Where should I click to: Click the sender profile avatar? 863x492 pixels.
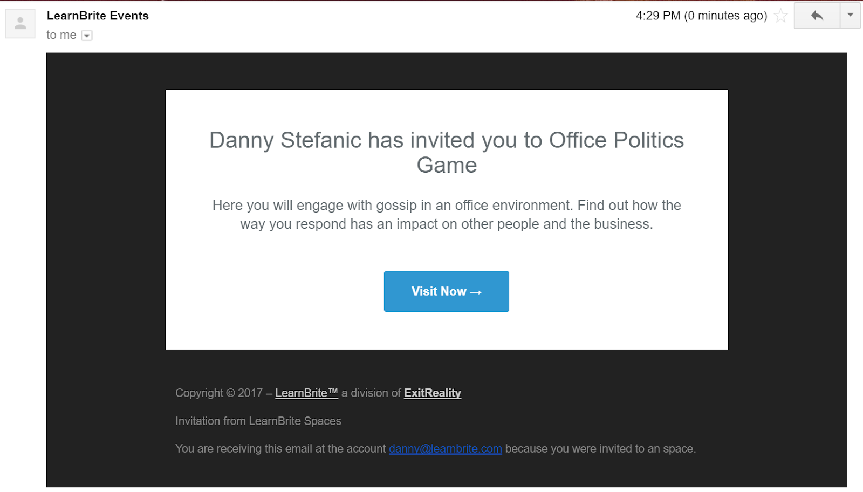tap(20, 24)
